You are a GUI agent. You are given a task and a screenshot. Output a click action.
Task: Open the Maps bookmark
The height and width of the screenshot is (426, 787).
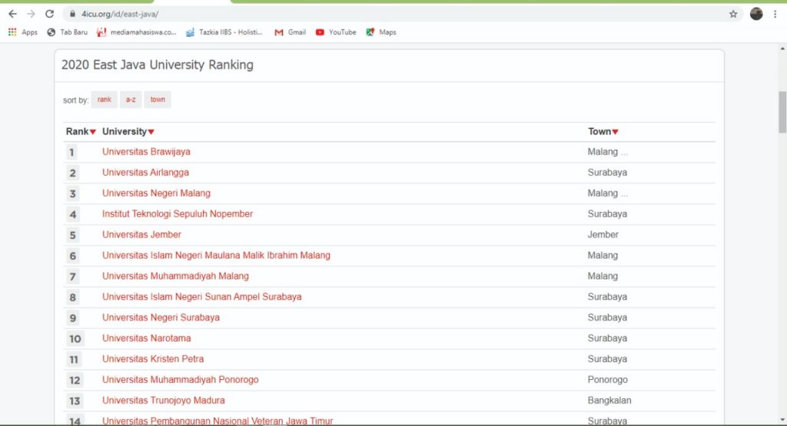pyautogui.click(x=381, y=32)
